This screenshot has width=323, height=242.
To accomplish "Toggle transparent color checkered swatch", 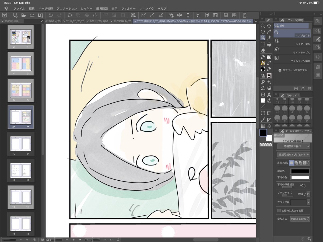I will click(266, 145).
